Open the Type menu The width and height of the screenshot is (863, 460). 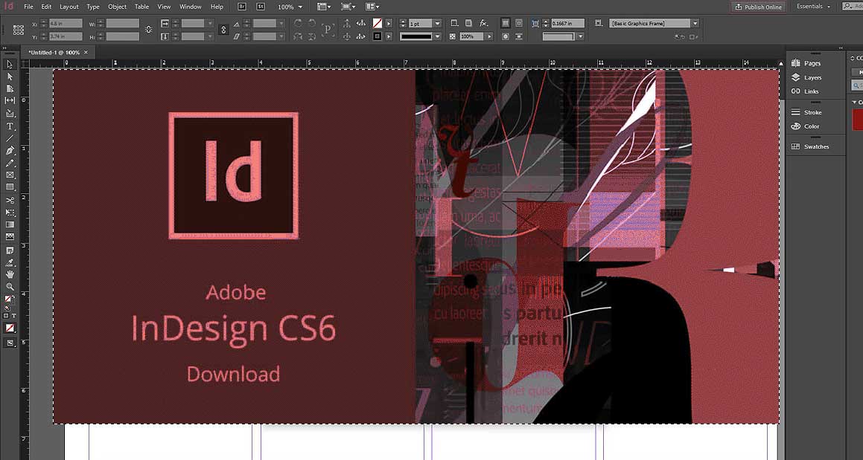[93, 7]
